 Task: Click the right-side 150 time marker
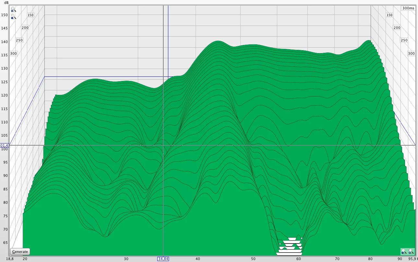[389, 15]
